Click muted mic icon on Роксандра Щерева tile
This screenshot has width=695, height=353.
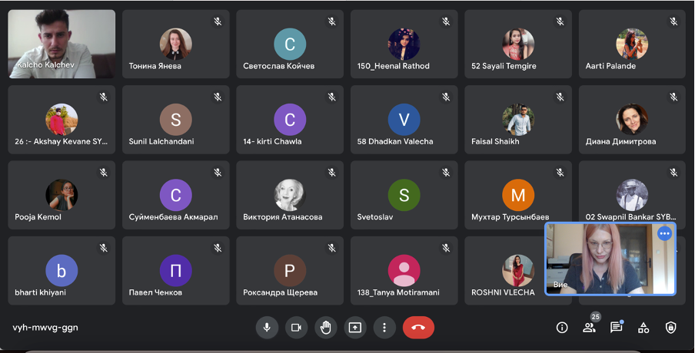tap(331, 248)
